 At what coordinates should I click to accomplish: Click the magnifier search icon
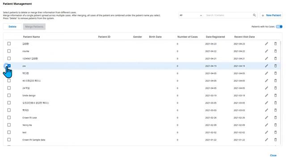click(x=254, y=15)
